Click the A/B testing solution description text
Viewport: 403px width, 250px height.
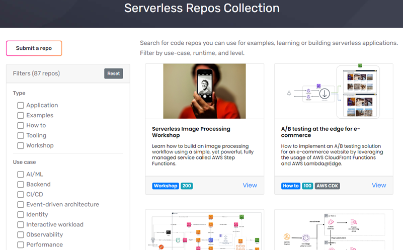pyautogui.click(x=332, y=154)
